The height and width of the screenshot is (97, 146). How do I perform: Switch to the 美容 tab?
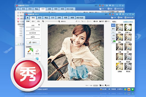40,18
